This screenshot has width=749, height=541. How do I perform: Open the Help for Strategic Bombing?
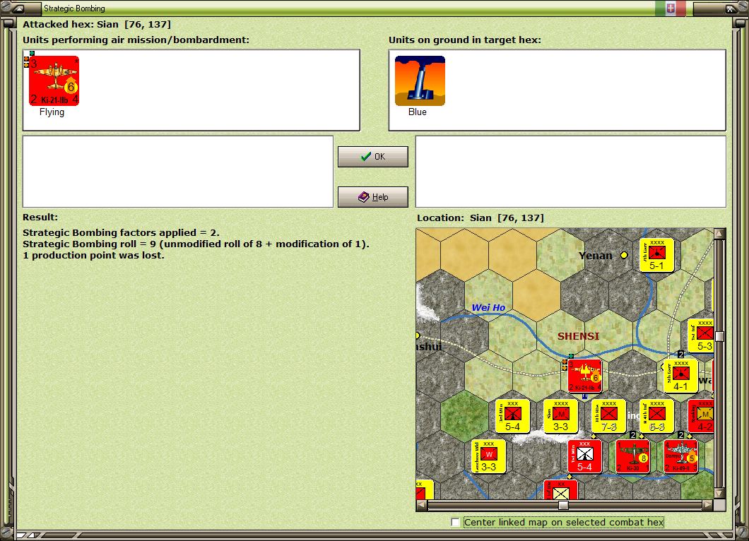coord(372,197)
